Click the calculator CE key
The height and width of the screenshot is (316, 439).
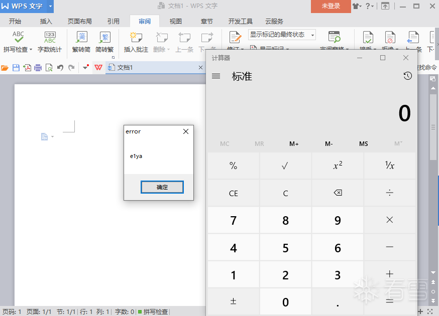pyautogui.click(x=234, y=193)
